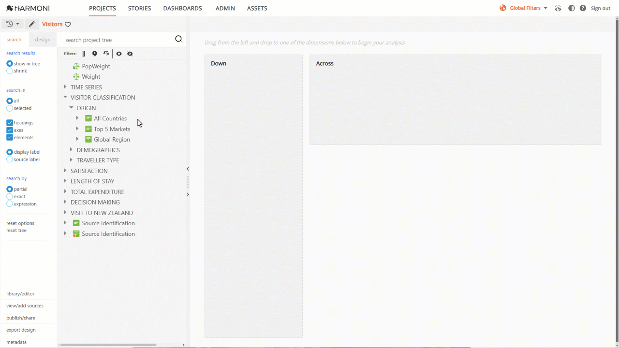Expand the LENGTH OF STAY node
Screen dimensions: 619x348
(65, 181)
